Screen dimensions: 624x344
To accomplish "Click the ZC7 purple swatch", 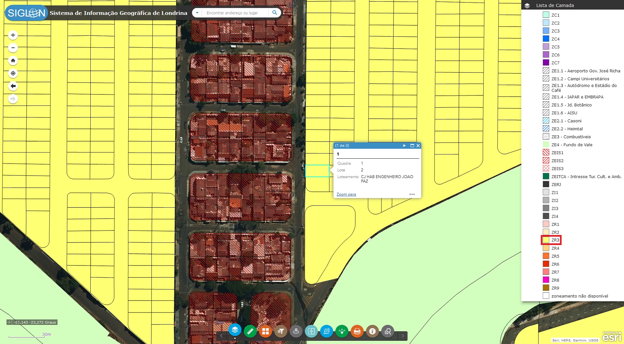I will 546,63.
